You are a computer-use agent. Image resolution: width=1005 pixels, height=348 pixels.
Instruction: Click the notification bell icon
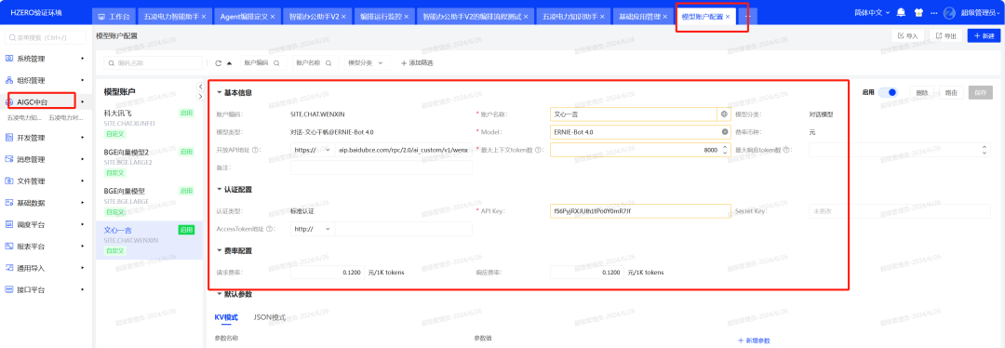901,13
